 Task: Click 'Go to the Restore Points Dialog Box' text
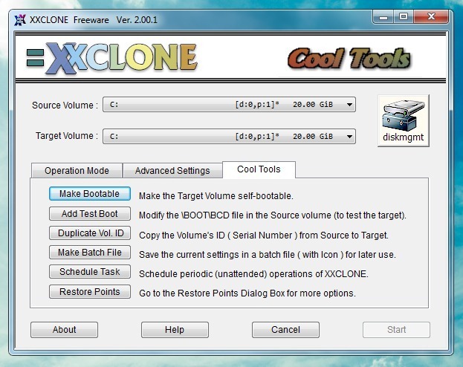[x=247, y=293]
